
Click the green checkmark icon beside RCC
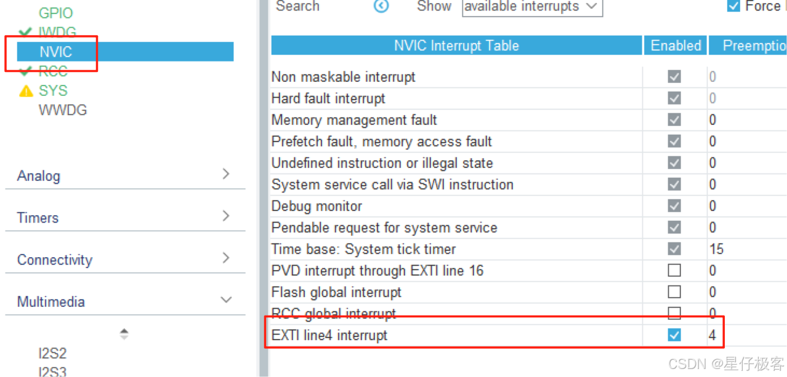[26, 71]
